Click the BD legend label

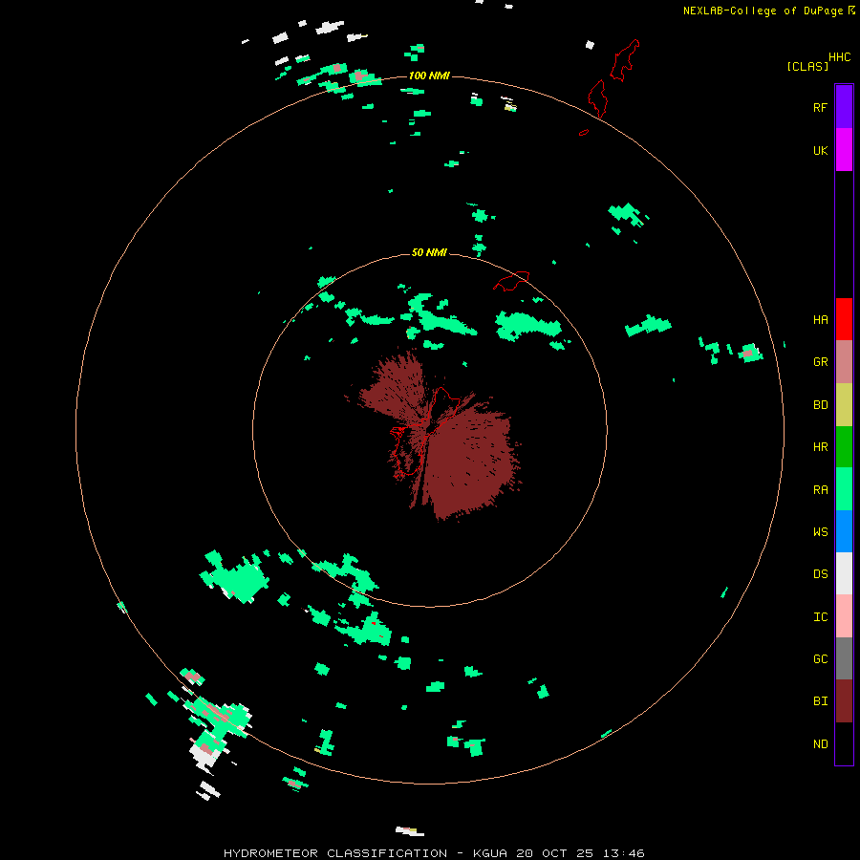click(x=820, y=404)
